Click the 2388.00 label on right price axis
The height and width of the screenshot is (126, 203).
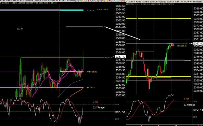click(x=198, y=8)
